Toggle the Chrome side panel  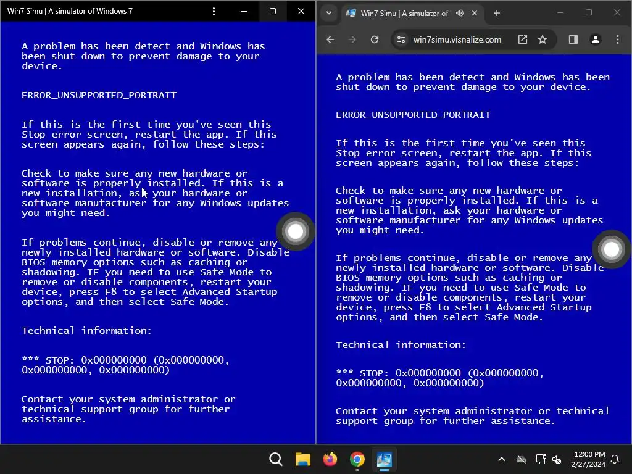573,39
